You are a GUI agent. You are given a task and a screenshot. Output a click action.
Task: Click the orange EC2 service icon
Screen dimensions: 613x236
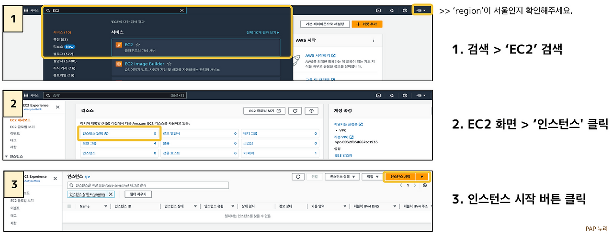pyautogui.click(x=119, y=44)
